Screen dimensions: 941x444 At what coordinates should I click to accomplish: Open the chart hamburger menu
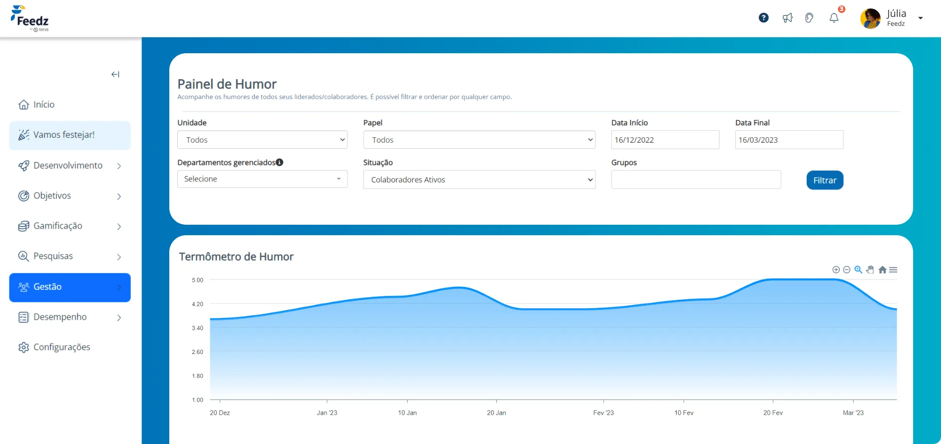[x=893, y=269]
